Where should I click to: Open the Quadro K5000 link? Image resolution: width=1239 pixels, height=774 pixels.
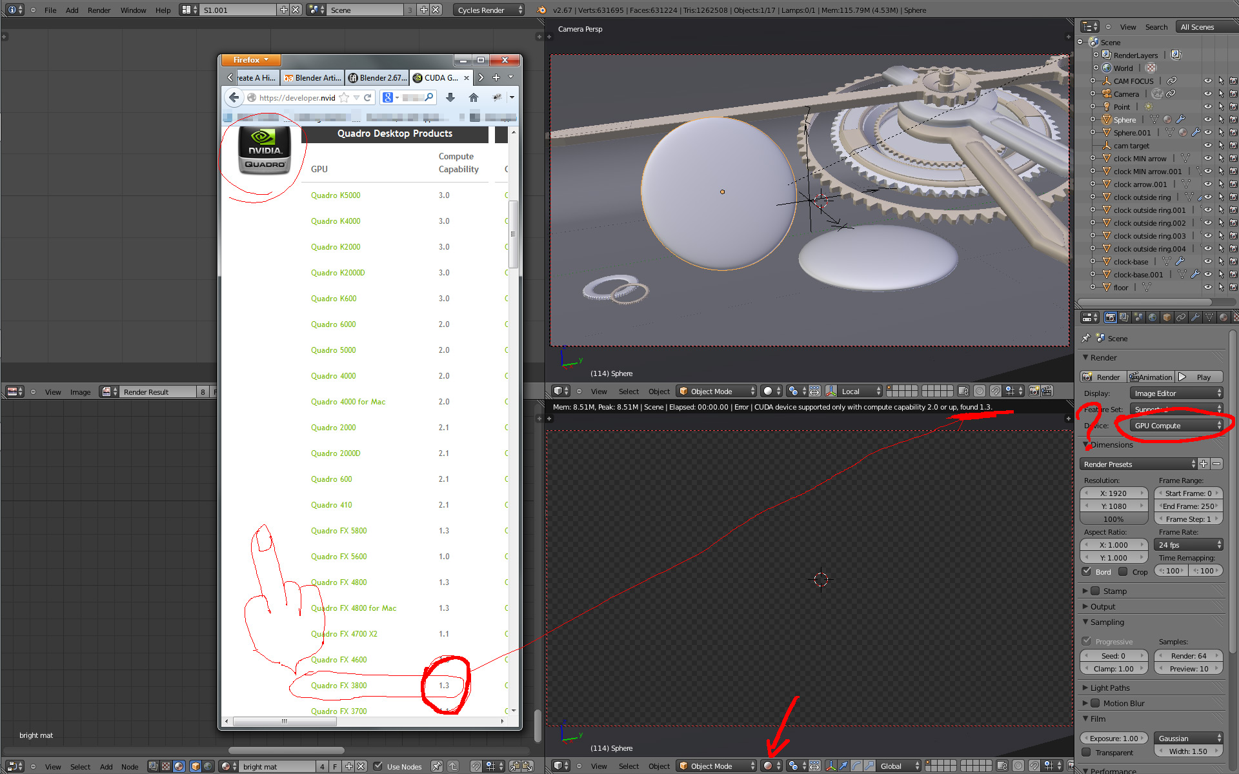(x=336, y=195)
